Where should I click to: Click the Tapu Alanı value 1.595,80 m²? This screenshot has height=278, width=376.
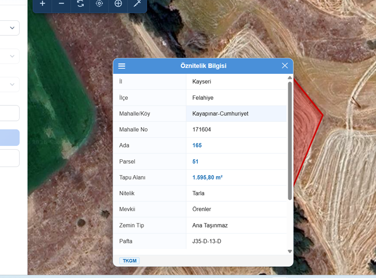pyautogui.click(x=208, y=177)
